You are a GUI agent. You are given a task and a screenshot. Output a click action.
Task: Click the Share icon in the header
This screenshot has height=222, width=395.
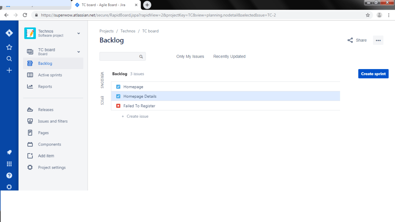(x=350, y=40)
